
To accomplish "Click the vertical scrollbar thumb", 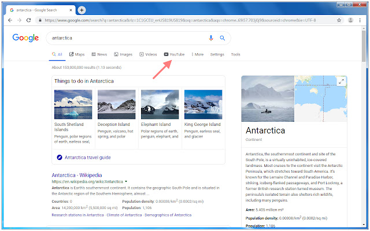I will [x=364, y=46].
